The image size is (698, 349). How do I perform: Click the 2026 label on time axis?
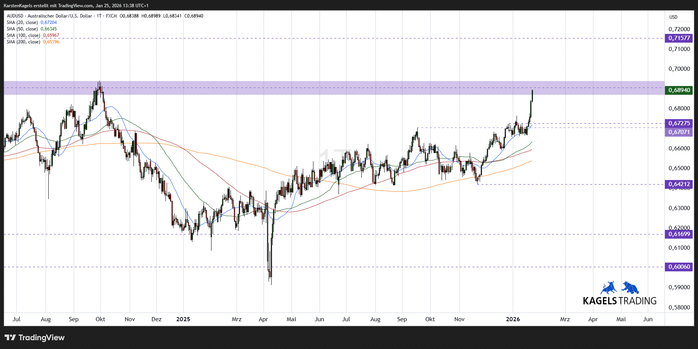pos(513,319)
